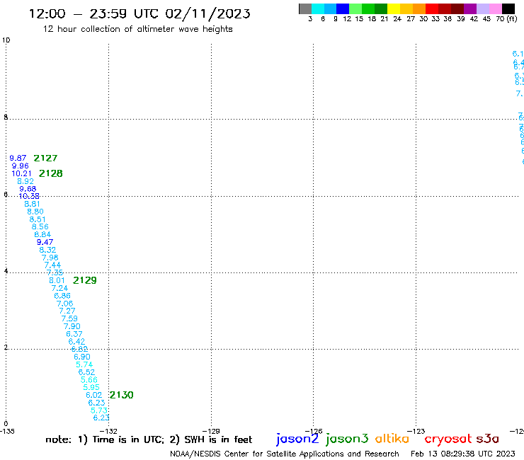Click the gray swatch in the color legend
Viewport: 524px width, 460px height.
[305, 8]
